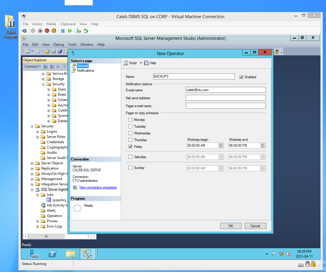Check the Monday pager duty checkbox
The width and height of the screenshot is (326, 272).
click(130, 119)
